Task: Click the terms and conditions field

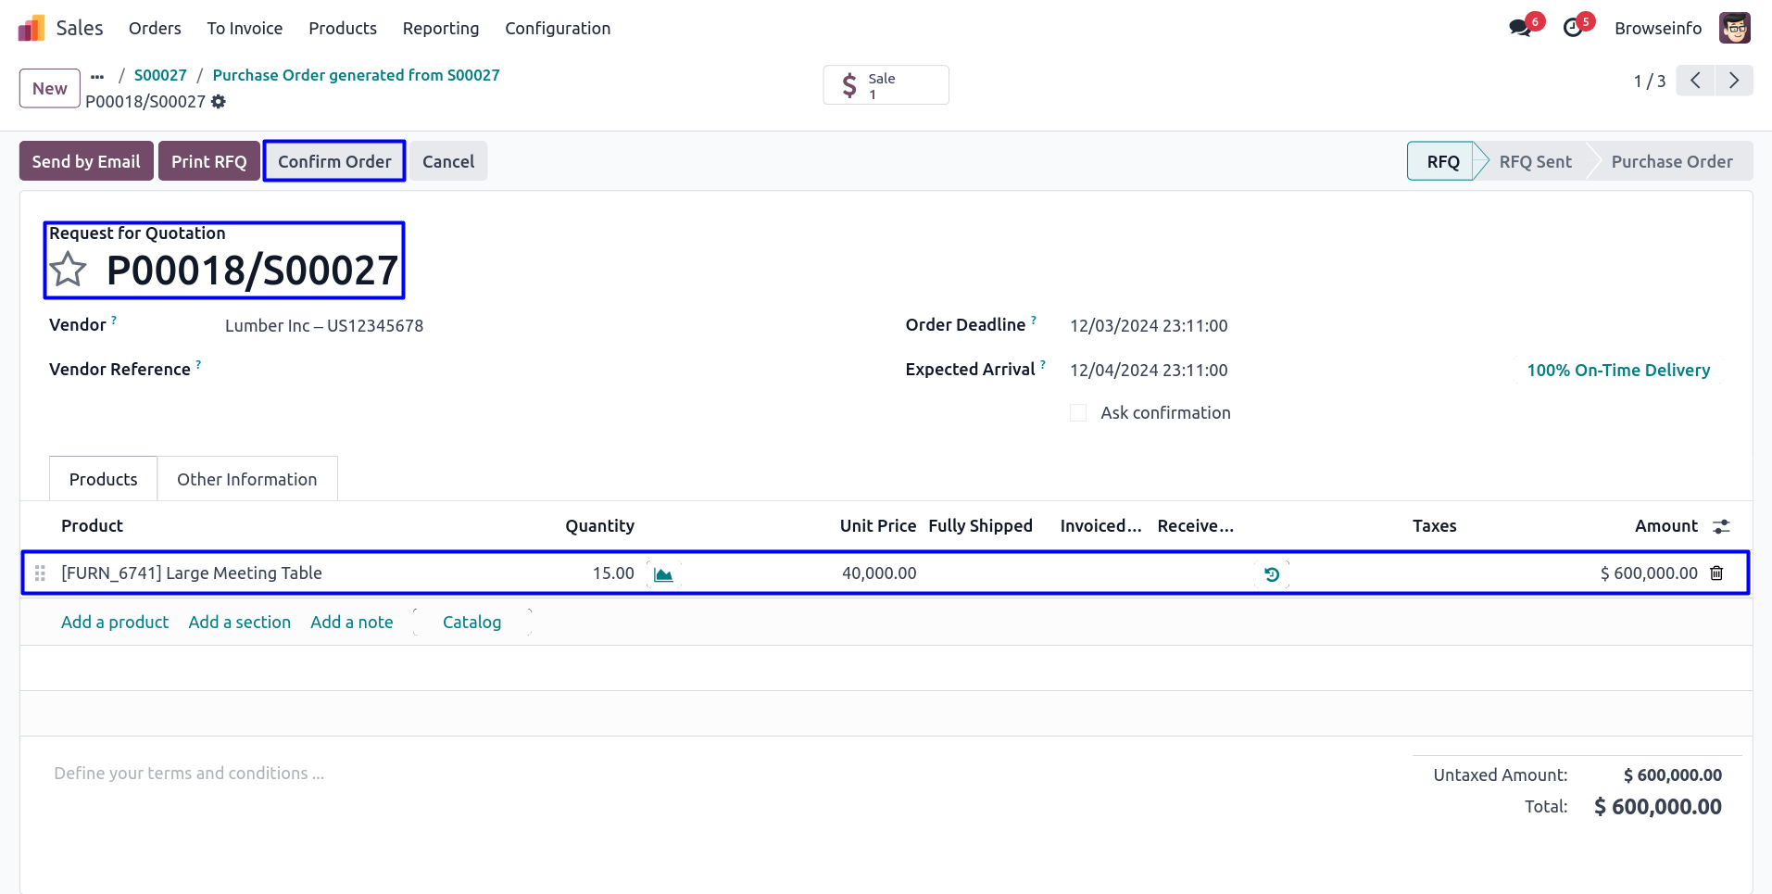Action: (189, 774)
